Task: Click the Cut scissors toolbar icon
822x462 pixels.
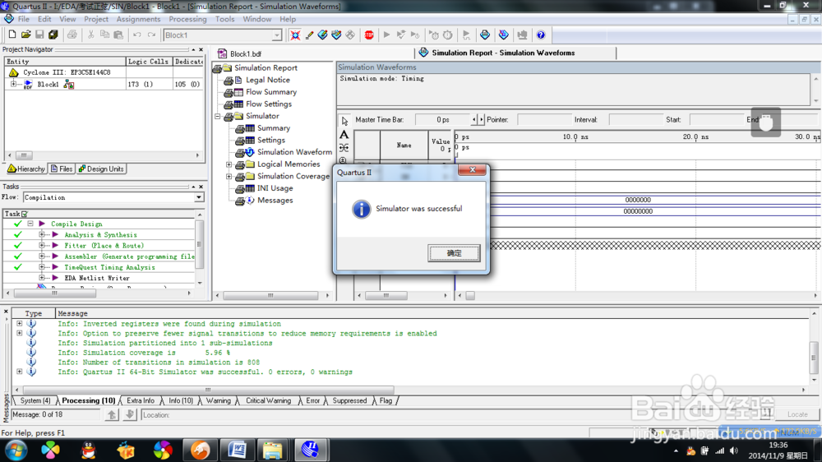Action: point(90,35)
